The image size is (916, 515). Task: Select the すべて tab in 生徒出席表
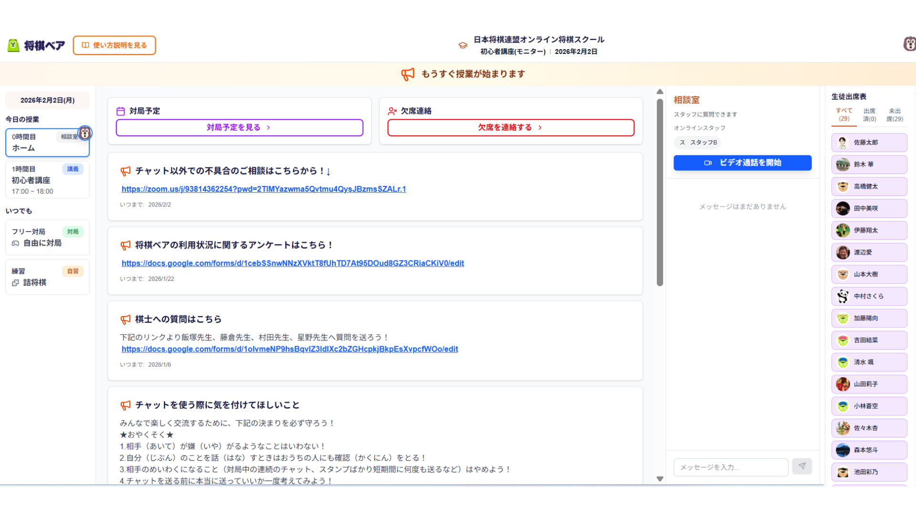pyautogui.click(x=844, y=114)
